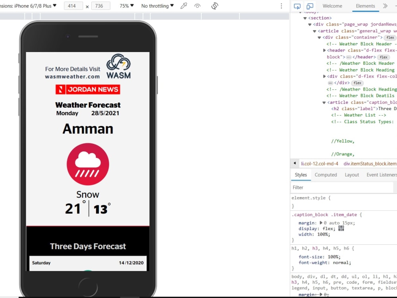Open the 75% zoom dropdown

[x=127, y=6]
